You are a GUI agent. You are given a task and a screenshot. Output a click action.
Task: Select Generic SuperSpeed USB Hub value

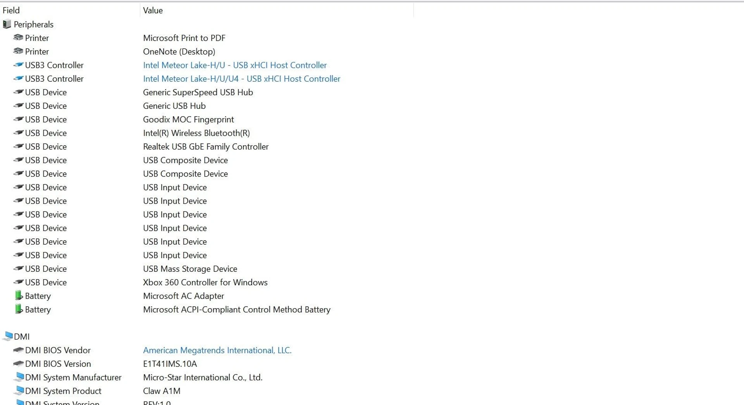pos(198,92)
